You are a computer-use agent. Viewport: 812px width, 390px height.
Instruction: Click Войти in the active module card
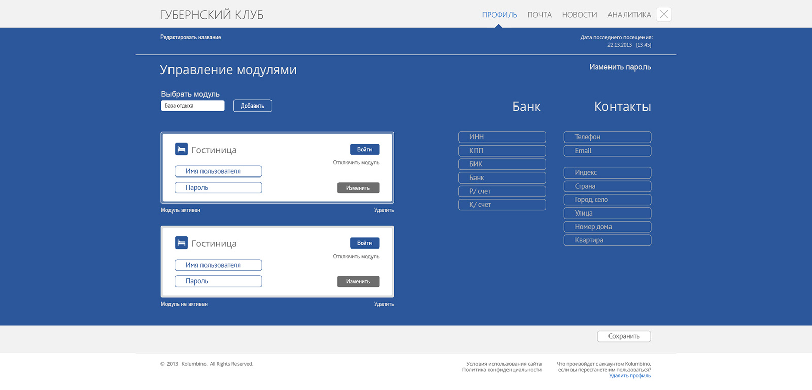click(364, 149)
